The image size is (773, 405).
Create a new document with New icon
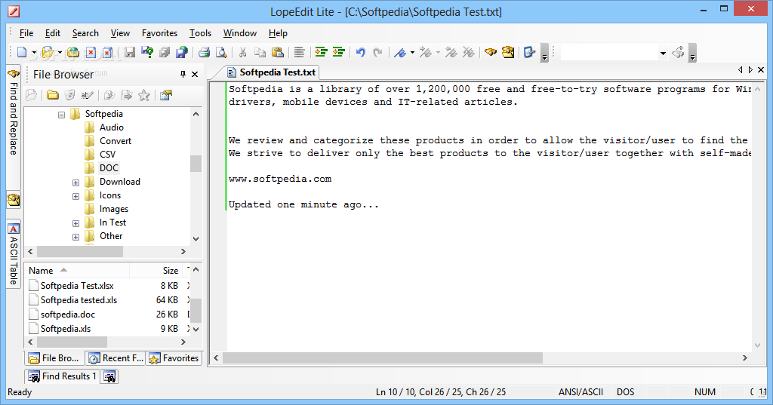pyautogui.click(x=22, y=52)
